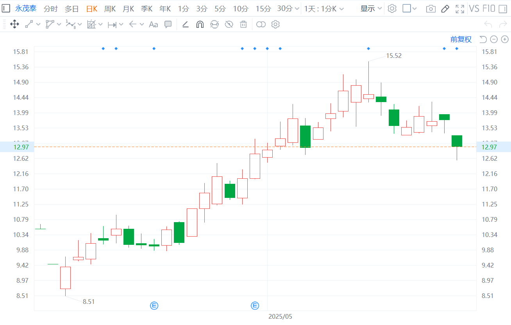The image size is (511, 325).
Task: Select the 季K period tab
Action: coord(147,9)
